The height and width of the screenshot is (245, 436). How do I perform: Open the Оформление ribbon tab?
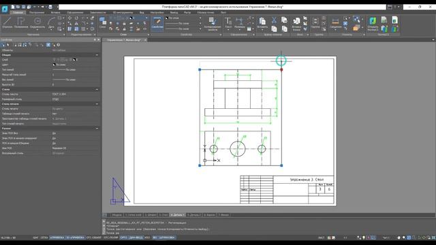tap(75, 12)
